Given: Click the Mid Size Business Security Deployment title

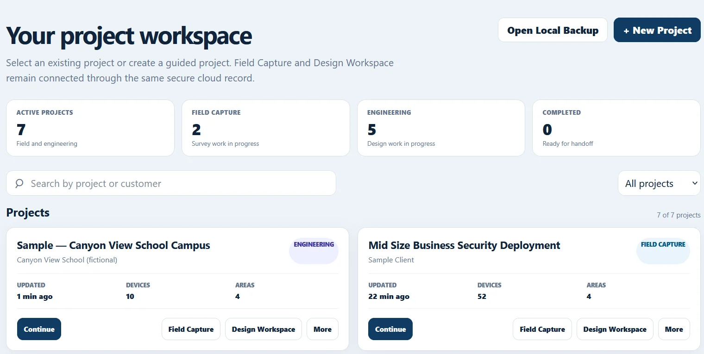Looking at the screenshot, I should (464, 245).
